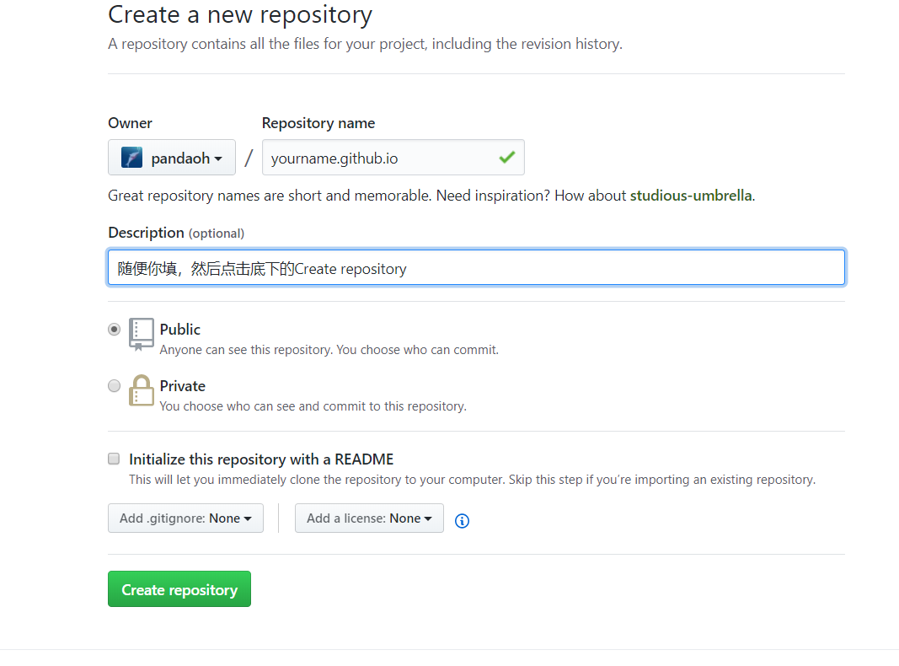Click the green Create repository button
Screen dimensions: 899x666
(x=179, y=589)
